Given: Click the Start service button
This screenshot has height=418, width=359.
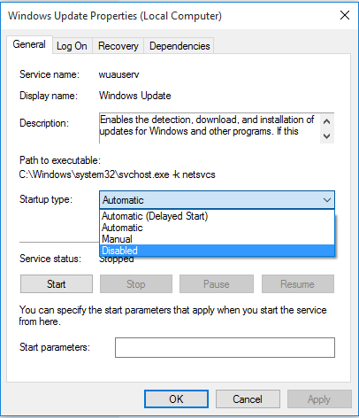Looking at the screenshot, I should pyautogui.click(x=57, y=284).
